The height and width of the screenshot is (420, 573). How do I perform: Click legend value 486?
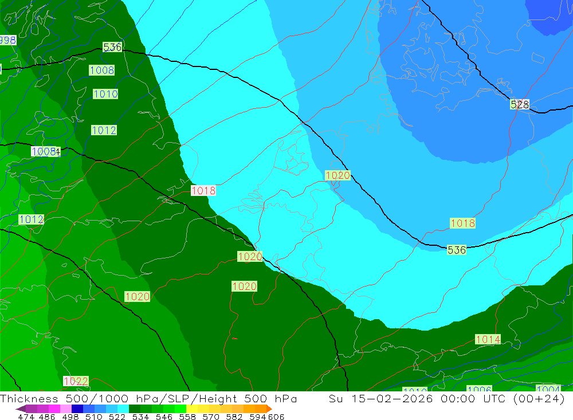(47, 417)
